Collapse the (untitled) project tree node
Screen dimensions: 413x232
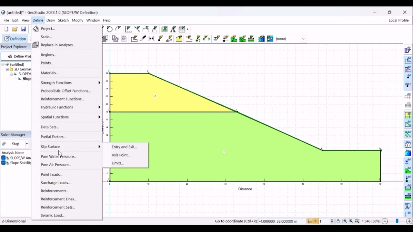point(3,64)
